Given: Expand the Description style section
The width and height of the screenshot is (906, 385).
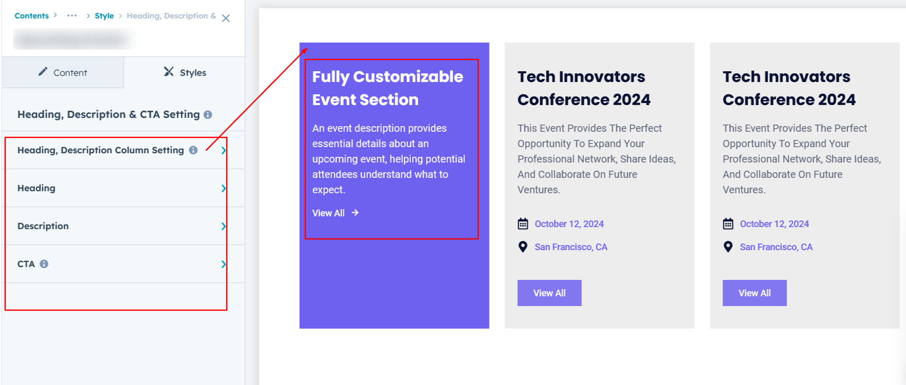Looking at the screenshot, I should point(223,226).
